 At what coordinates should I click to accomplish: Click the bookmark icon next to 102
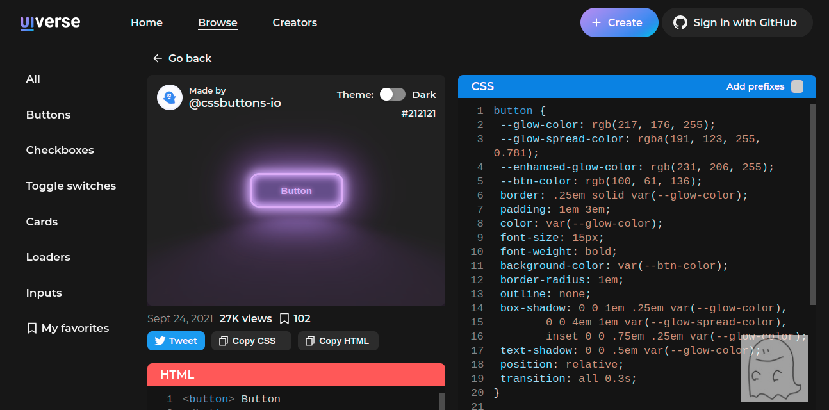pos(284,318)
